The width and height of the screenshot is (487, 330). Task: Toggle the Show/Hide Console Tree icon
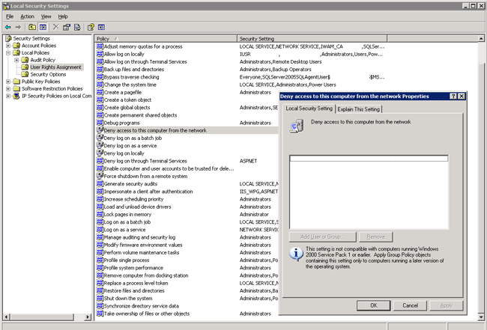pyautogui.click(x=43, y=27)
